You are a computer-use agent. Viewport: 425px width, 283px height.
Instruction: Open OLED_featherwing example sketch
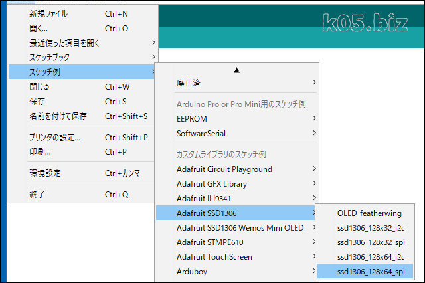point(365,213)
